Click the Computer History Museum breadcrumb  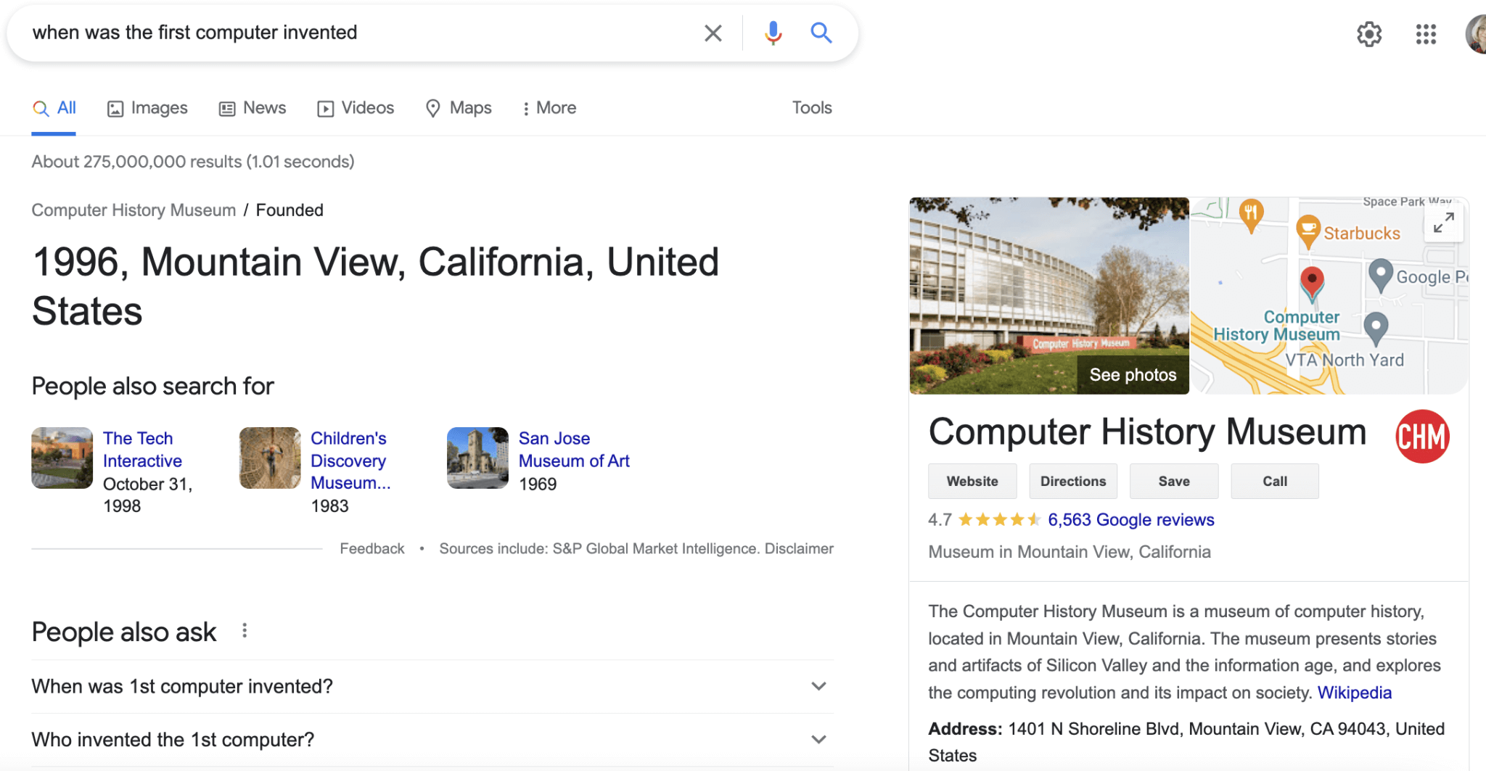[134, 210]
